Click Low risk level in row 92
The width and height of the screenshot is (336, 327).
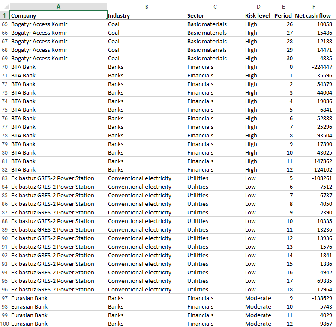(x=259, y=255)
